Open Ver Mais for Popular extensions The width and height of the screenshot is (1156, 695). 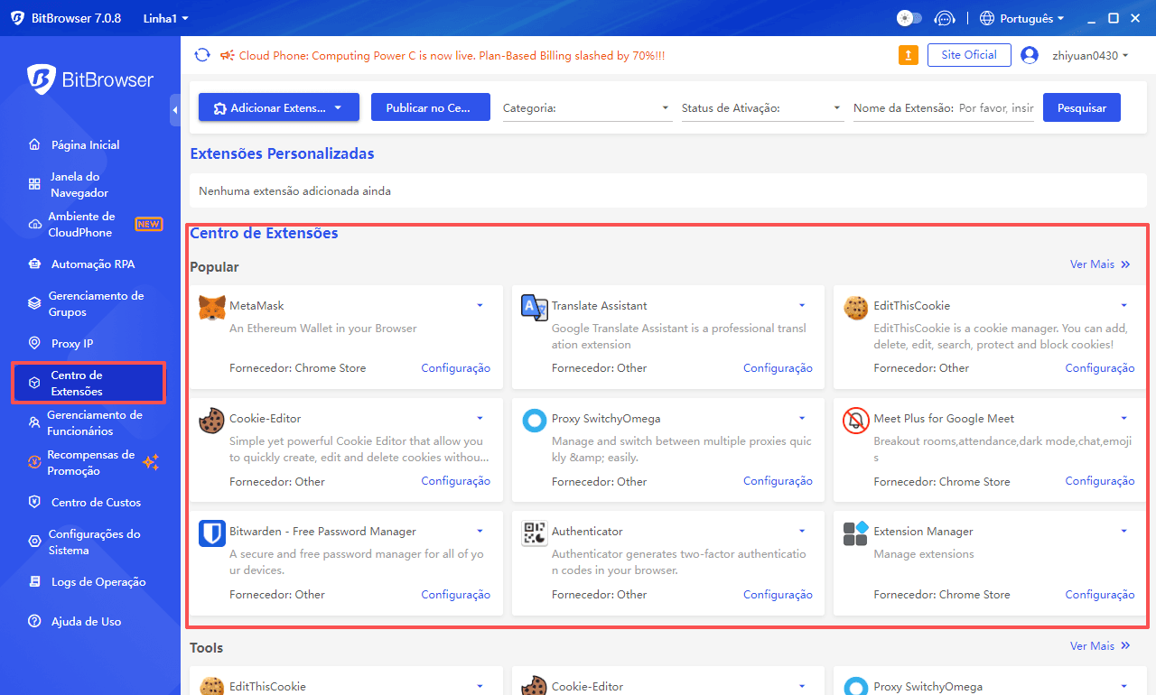1100,264
